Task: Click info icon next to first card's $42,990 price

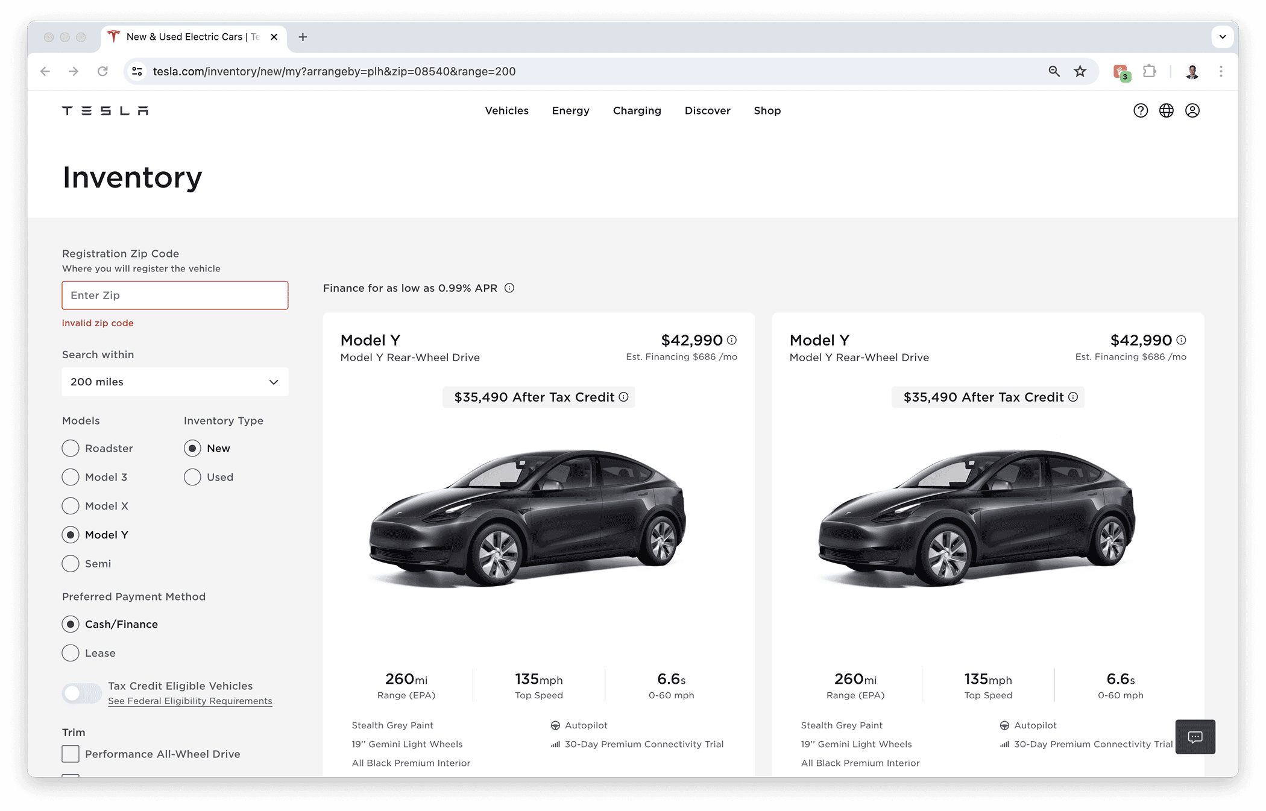Action: tap(732, 340)
